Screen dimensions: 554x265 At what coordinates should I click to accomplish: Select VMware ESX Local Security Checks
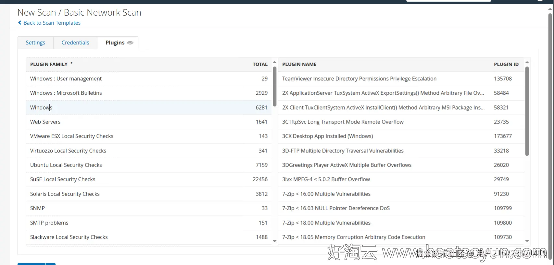(149, 136)
